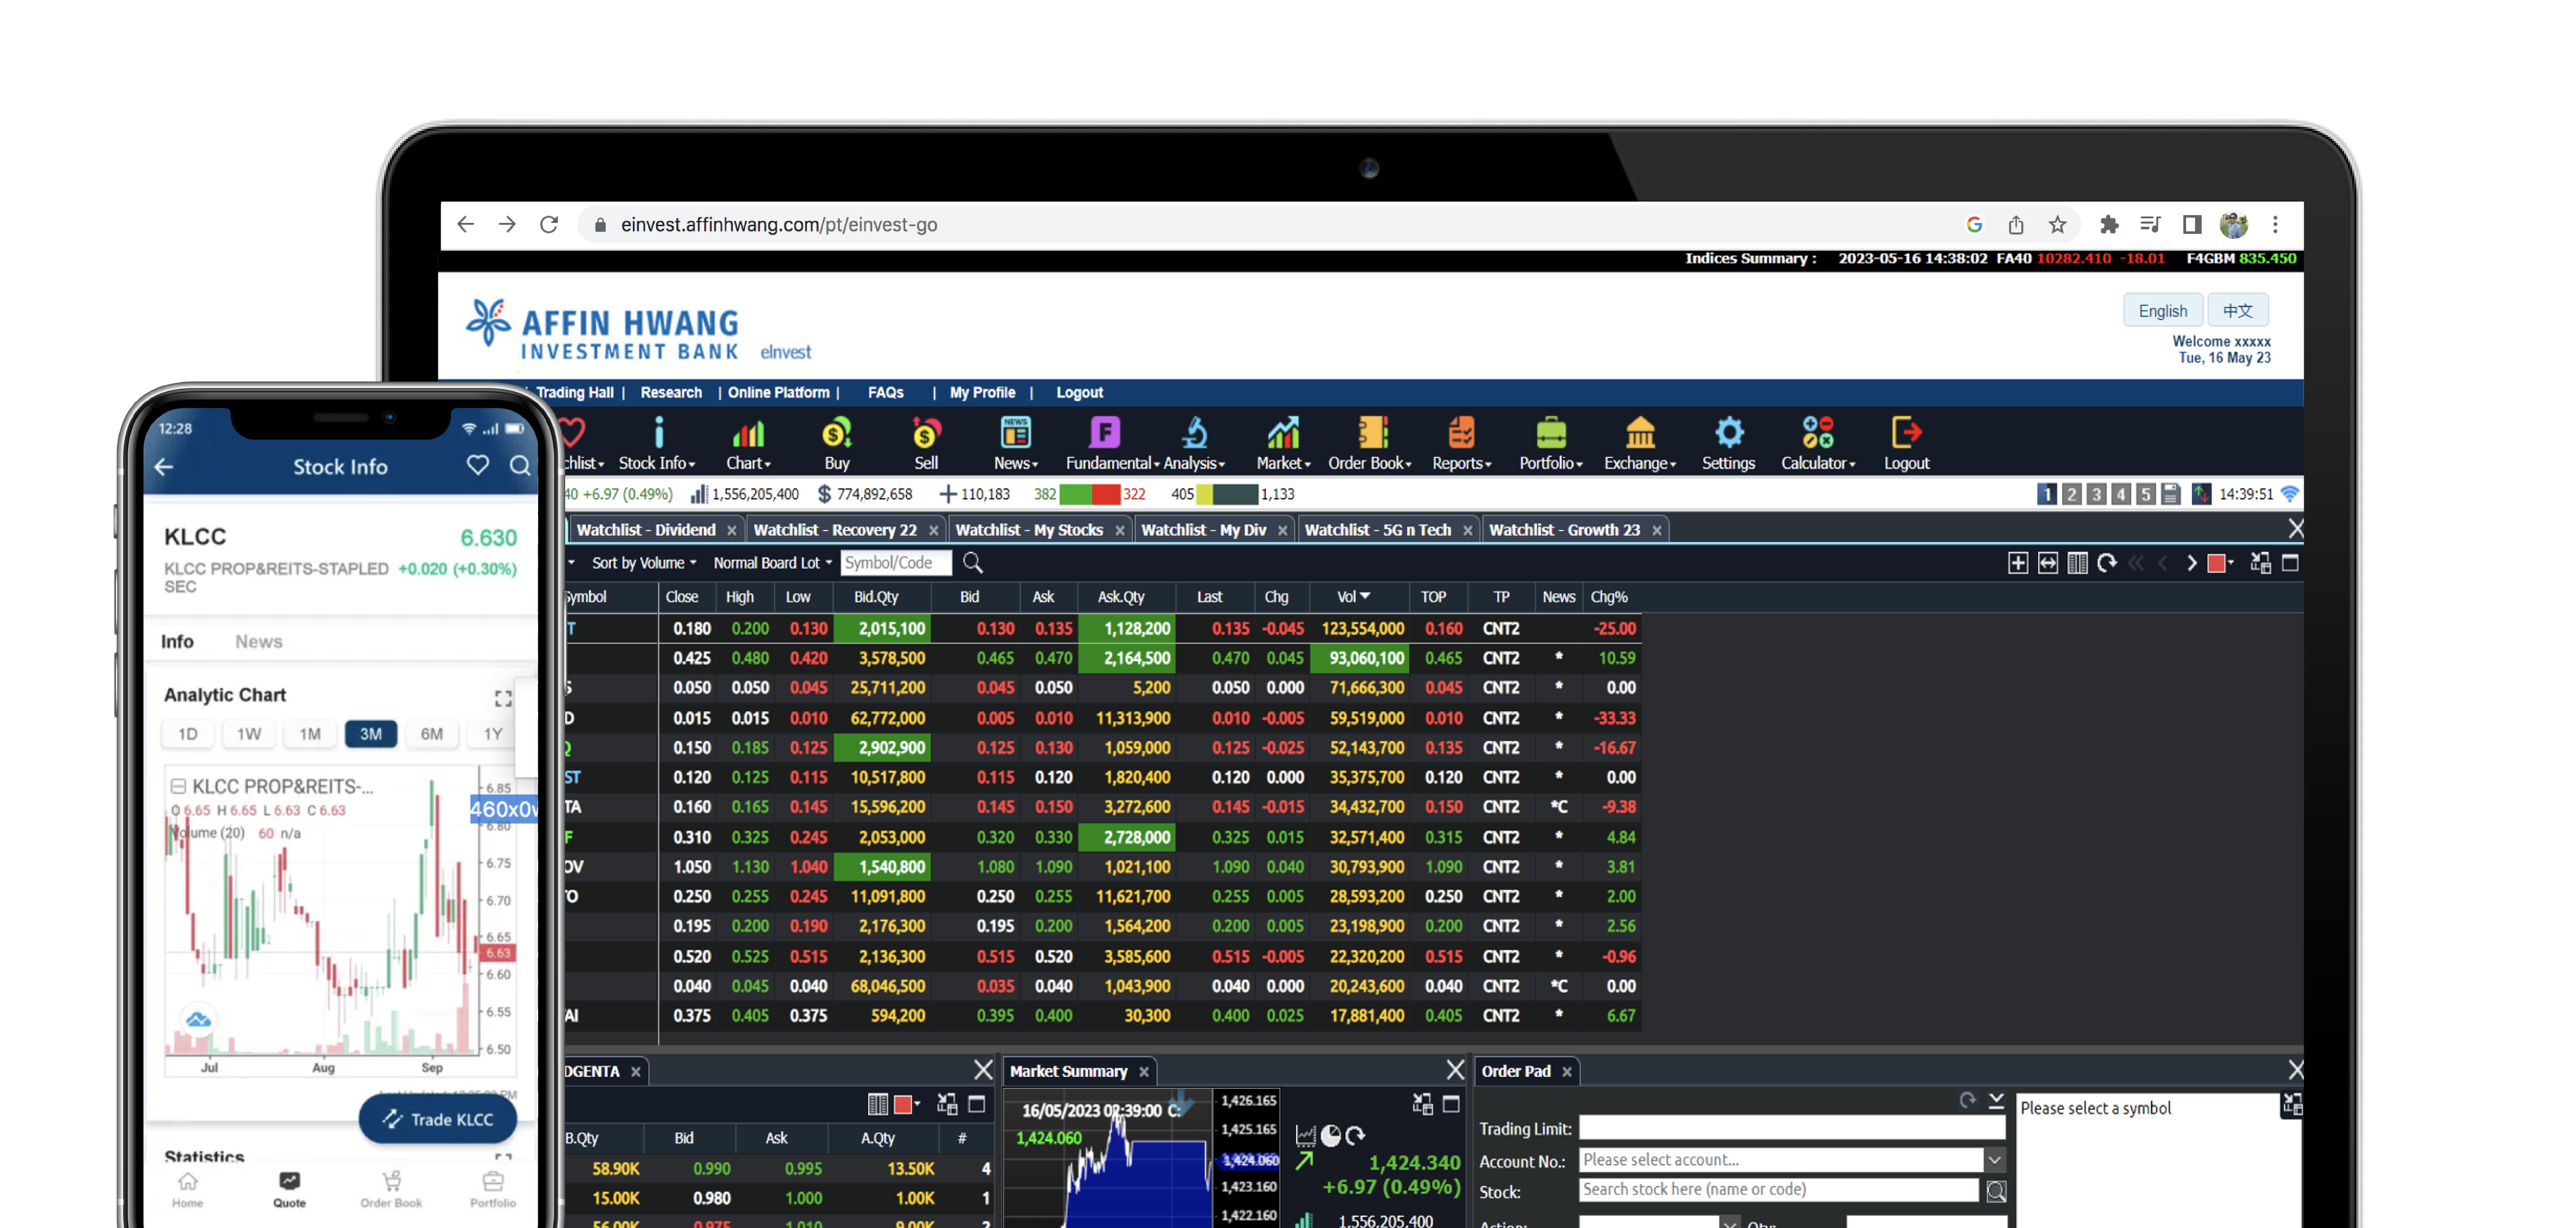This screenshot has height=1228, width=2576.
Task: Expand the analytic chart fullscreen on phone
Action: [503, 698]
